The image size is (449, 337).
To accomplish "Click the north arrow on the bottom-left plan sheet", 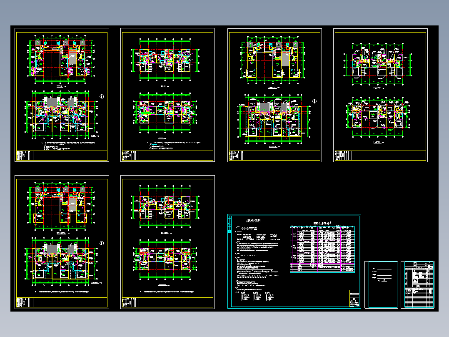I will [101, 243].
